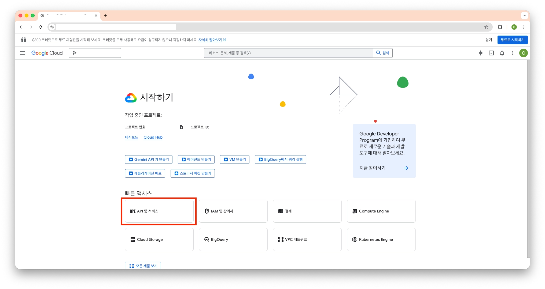This screenshot has height=289, width=545.
Task: Click 애플리케이션 배포 button
Action: [x=145, y=173]
